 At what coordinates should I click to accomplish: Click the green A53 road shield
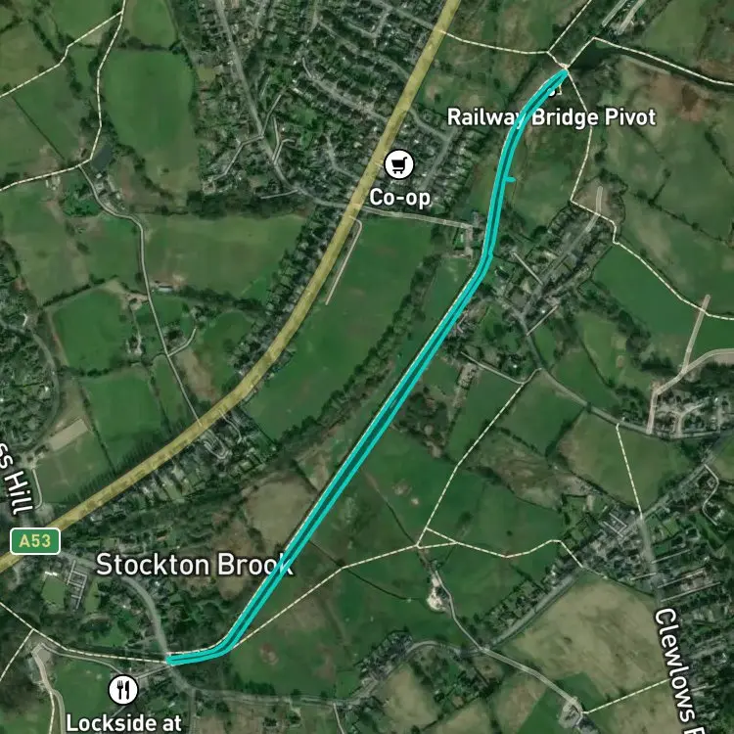[35, 541]
